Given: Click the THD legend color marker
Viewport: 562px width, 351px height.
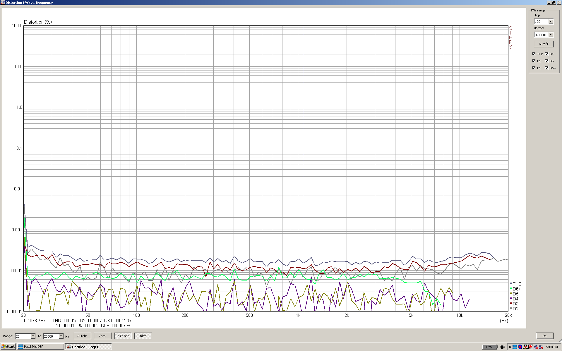Looking at the screenshot, I should pos(511,284).
